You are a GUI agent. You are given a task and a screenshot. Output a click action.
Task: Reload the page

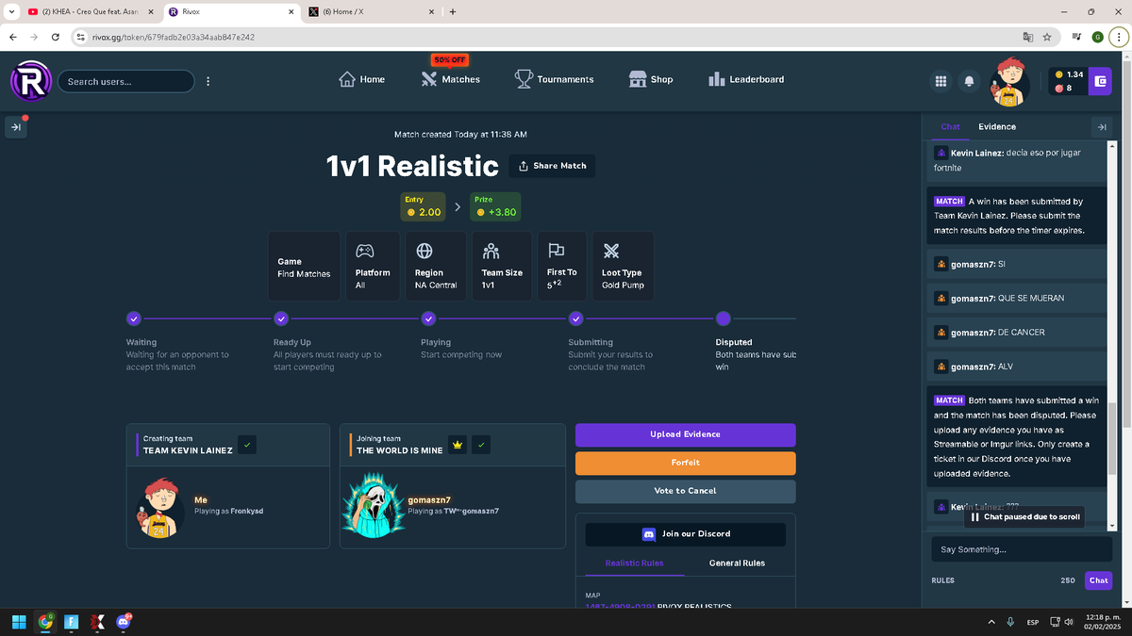[56, 37]
